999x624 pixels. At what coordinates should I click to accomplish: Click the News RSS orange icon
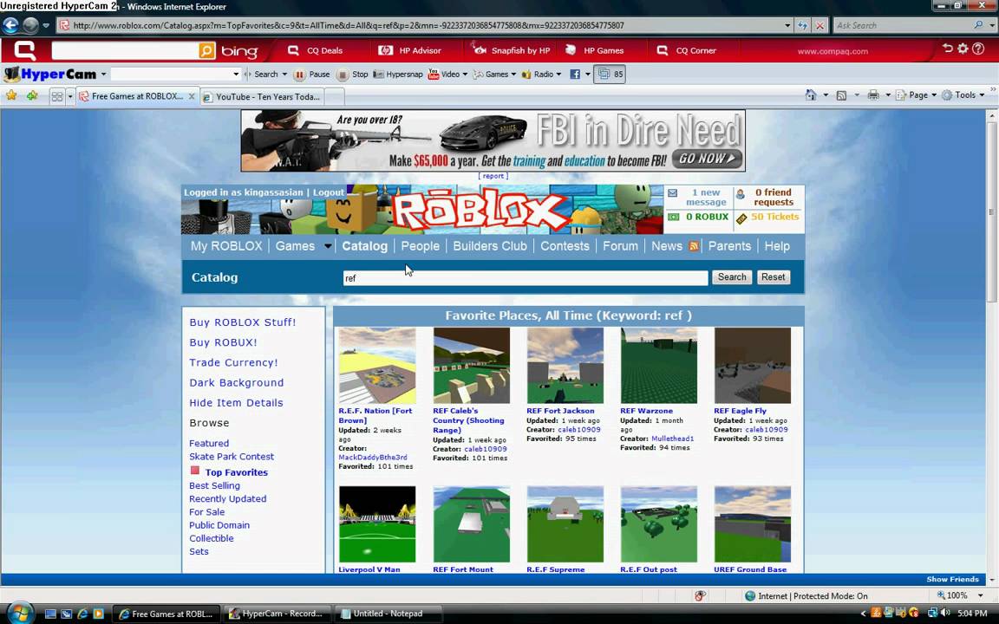[693, 246]
